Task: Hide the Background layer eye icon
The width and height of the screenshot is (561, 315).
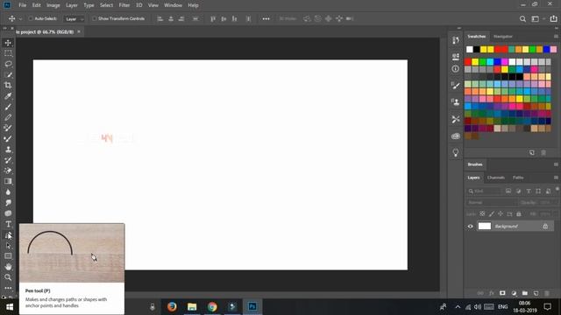Action: [470, 226]
